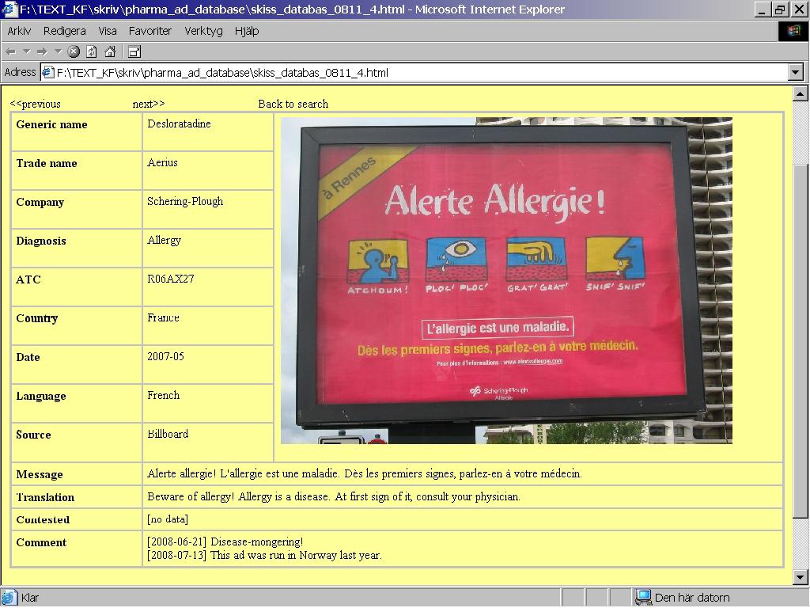Open the Redigera menu
The image size is (810, 608).
(x=65, y=31)
